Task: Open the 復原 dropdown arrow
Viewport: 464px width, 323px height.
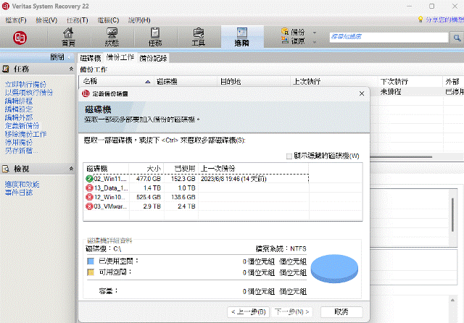Action: [315, 42]
